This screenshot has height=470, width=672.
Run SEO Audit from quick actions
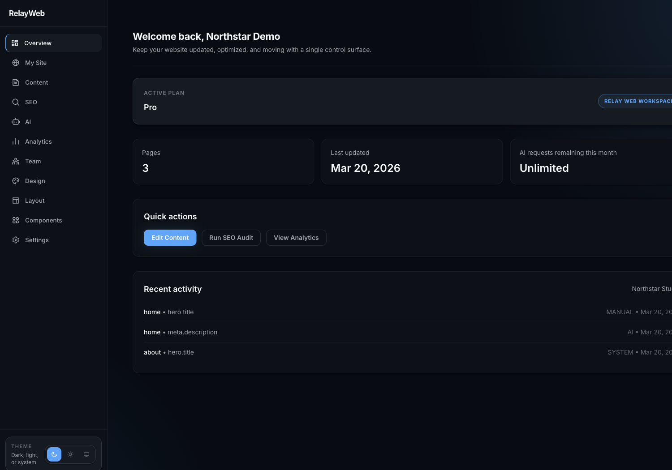click(x=231, y=238)
